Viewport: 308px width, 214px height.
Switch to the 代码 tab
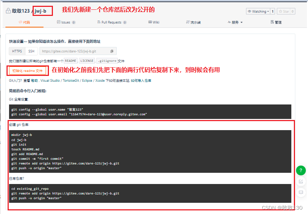coord(24,22)
